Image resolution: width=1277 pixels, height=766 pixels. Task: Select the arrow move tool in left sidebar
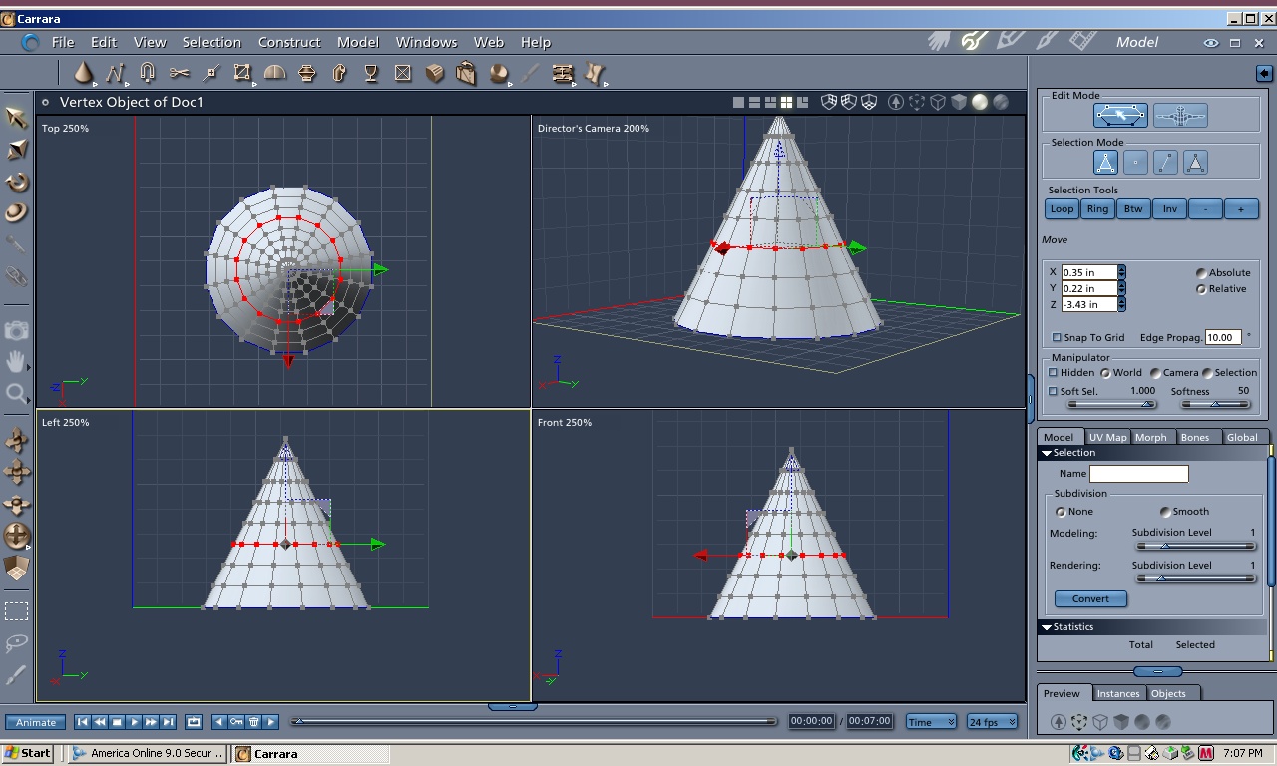pos(17,118)
